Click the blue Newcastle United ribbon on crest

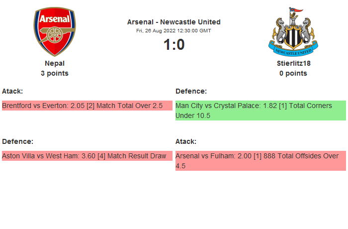[293, 51]
